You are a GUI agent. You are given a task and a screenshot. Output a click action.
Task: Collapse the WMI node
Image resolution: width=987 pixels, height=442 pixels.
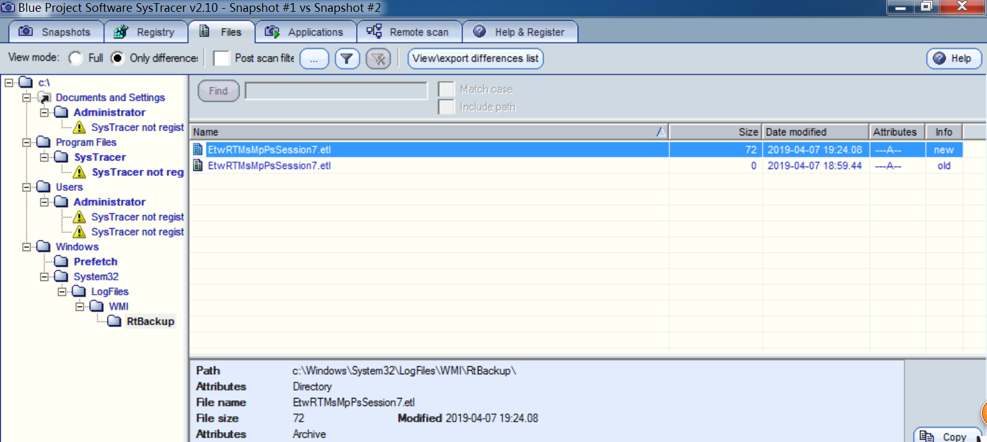tap(80, 306)
